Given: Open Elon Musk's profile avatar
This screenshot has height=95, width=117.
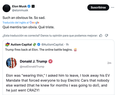Looking at the screenshot, I should (6, 8).
